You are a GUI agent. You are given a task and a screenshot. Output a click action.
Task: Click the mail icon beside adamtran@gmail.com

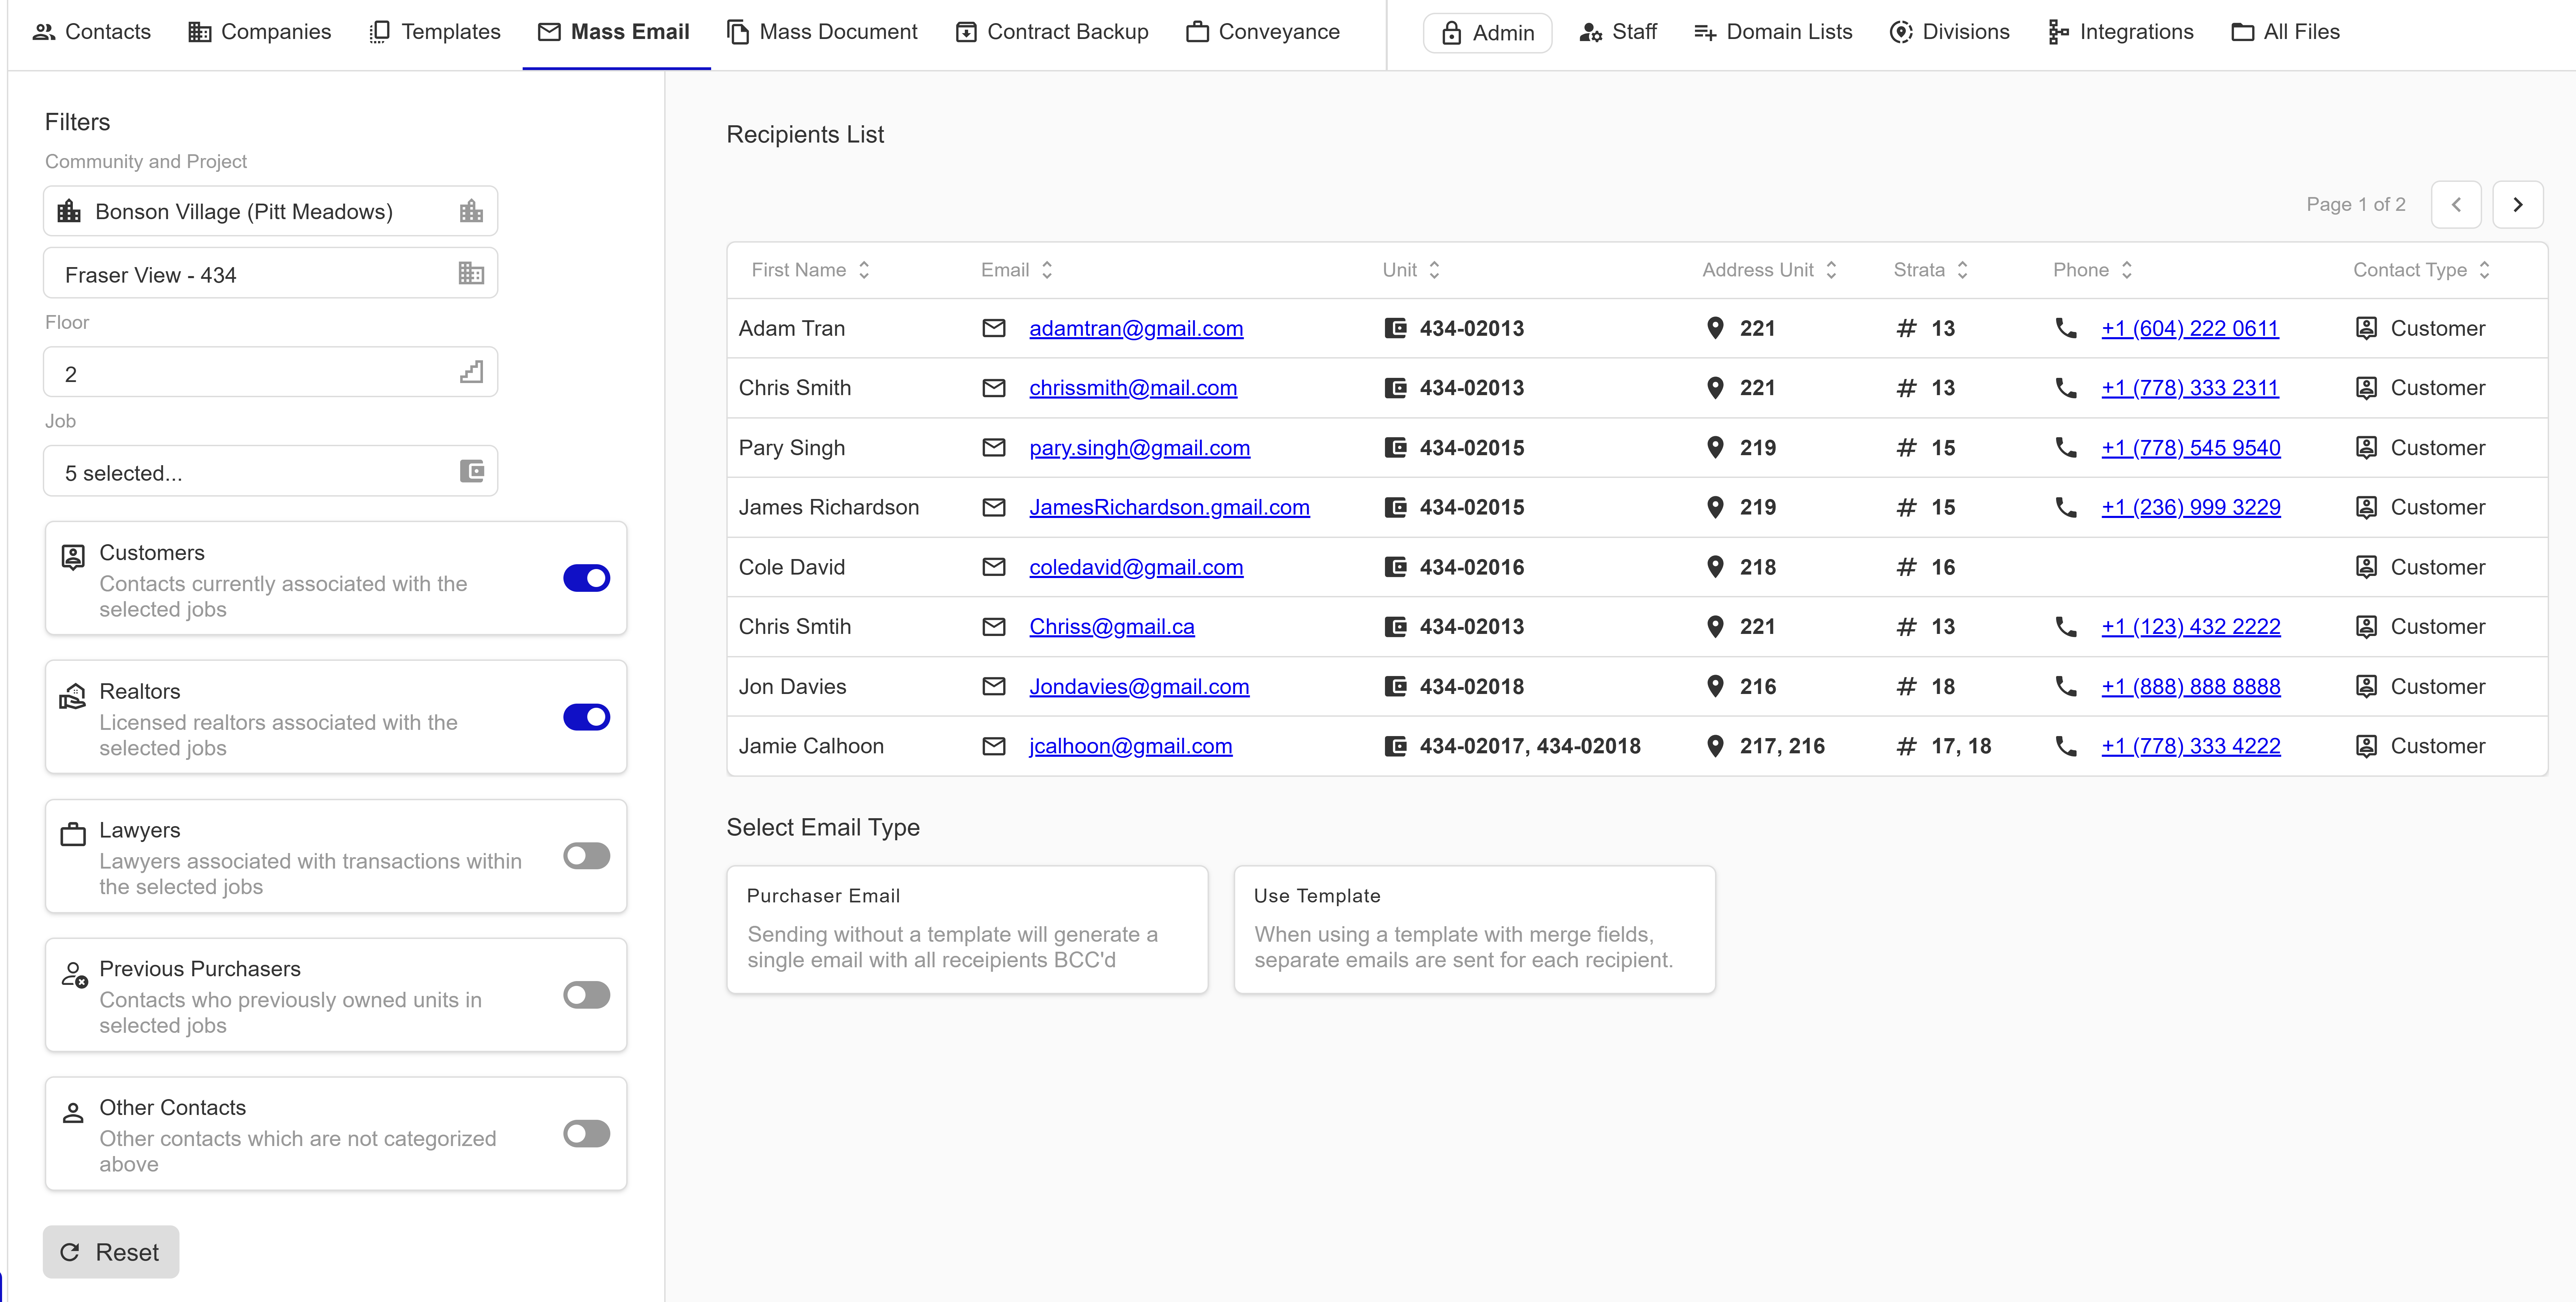(993, 328)
